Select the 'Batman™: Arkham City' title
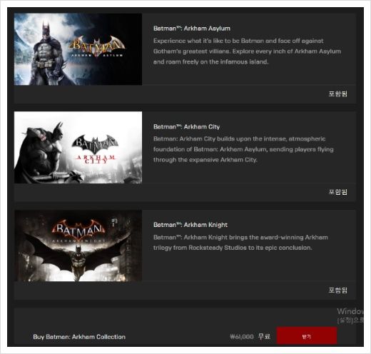The height and width of the screenshot is (354, 371). pos(186,127)
